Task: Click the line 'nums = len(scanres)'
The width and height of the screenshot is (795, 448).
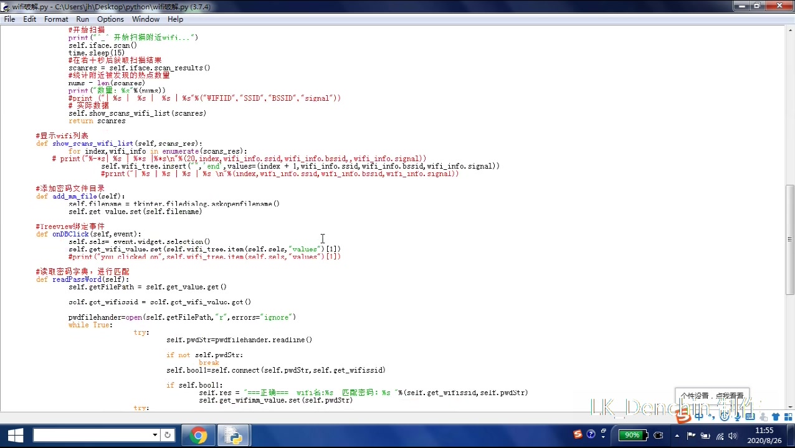Action: pyautogui.click(x=107, y=83)
